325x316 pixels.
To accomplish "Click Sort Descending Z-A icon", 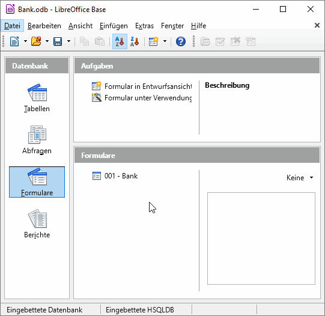I will [x=135, y=41].
